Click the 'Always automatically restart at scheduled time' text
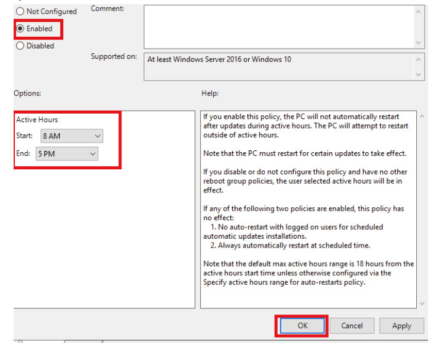This screenshot has width=434, height=344. tap(294, 246)
